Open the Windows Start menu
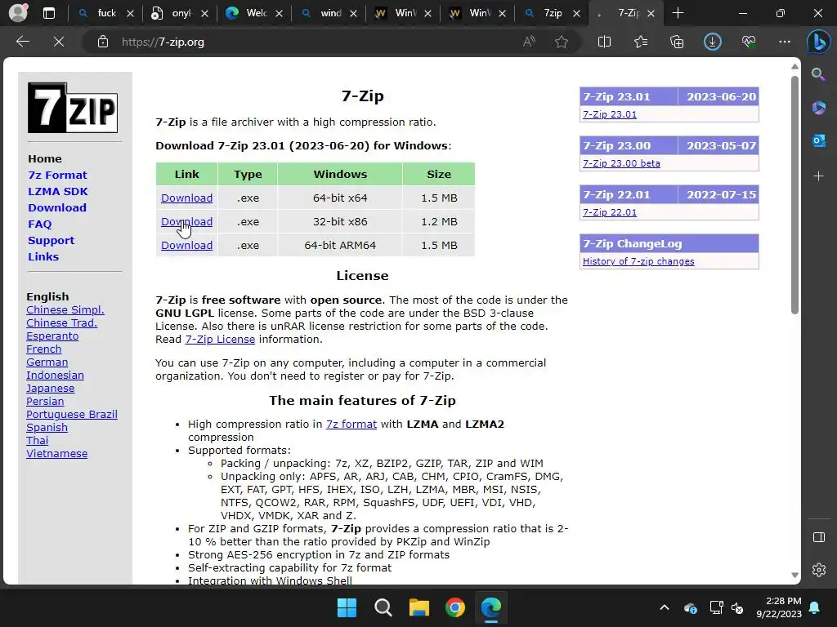The image size is (837, 627). click(x=347, y=607)
